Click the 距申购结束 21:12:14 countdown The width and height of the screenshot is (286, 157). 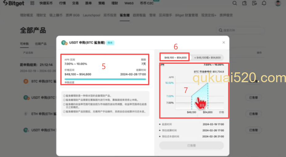(36, 65)
